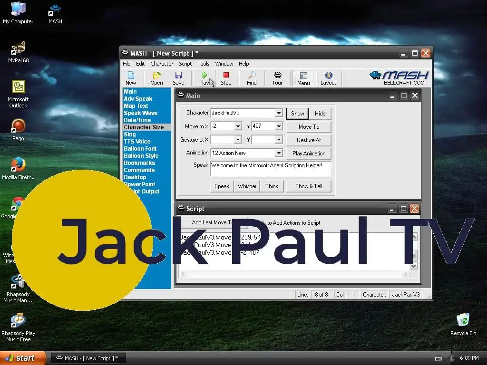Click the Windows start button

tap(23, 358)
